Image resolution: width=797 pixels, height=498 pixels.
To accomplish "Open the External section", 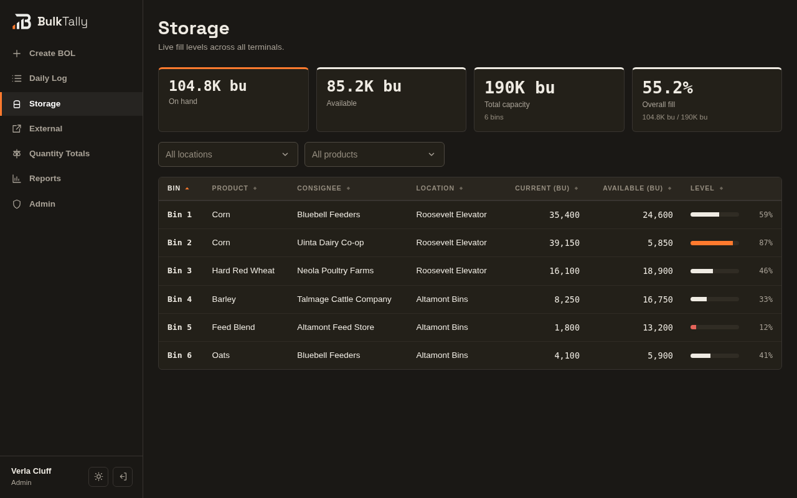I will (71, 129).
